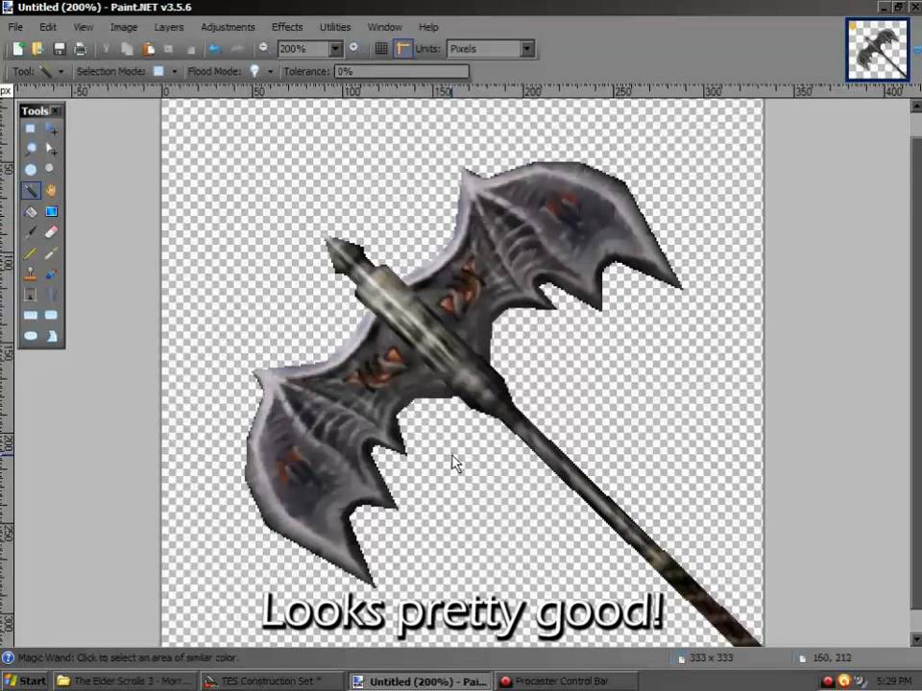Pick the Paint Bucket tool
The image size is (922, 691).
[31, 211]
